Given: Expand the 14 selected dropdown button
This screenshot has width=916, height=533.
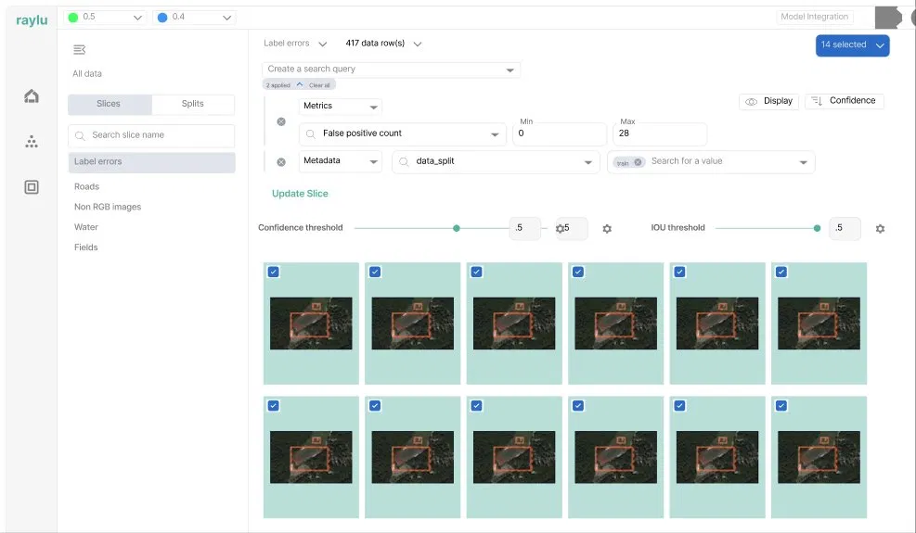Looking at the screenshot, I should tap(852, 45).
